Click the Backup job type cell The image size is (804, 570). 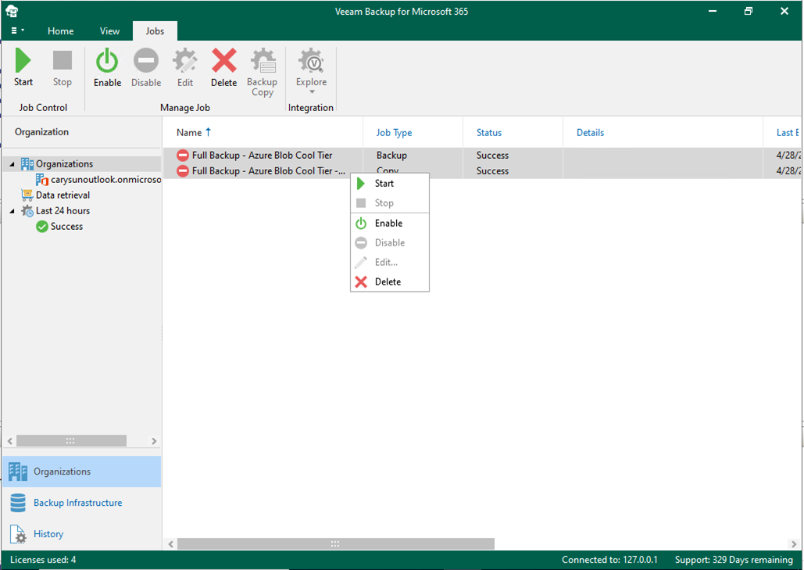[x=391, y=156]
